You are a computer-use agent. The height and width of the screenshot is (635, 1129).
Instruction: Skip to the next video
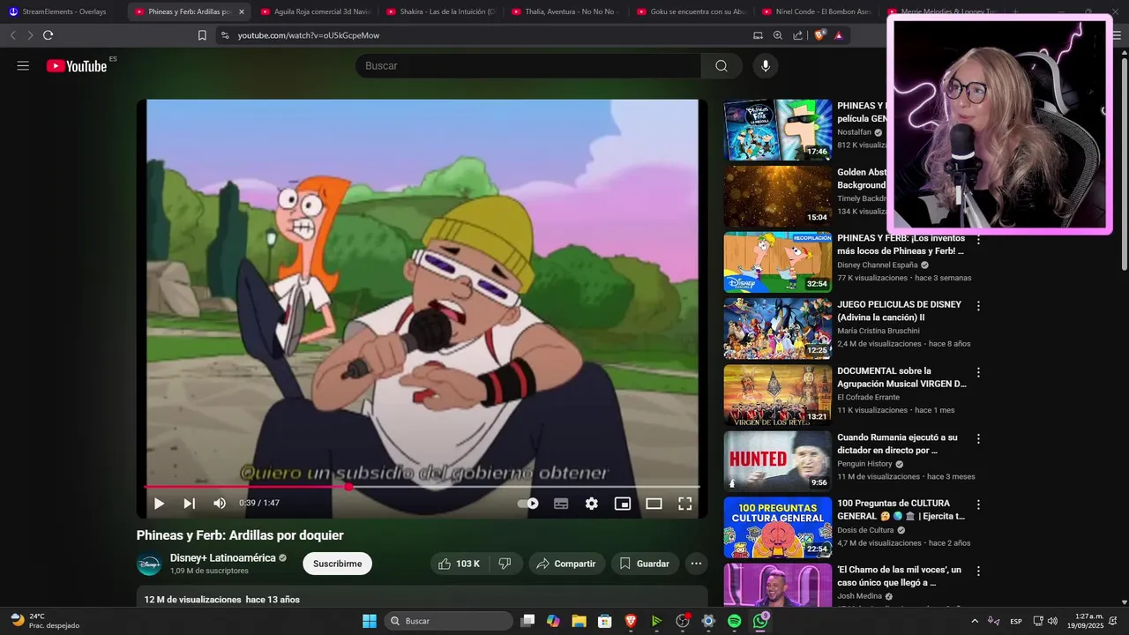coord(189,504)
